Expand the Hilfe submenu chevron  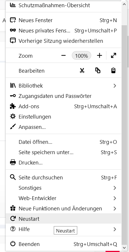point(115,229)
